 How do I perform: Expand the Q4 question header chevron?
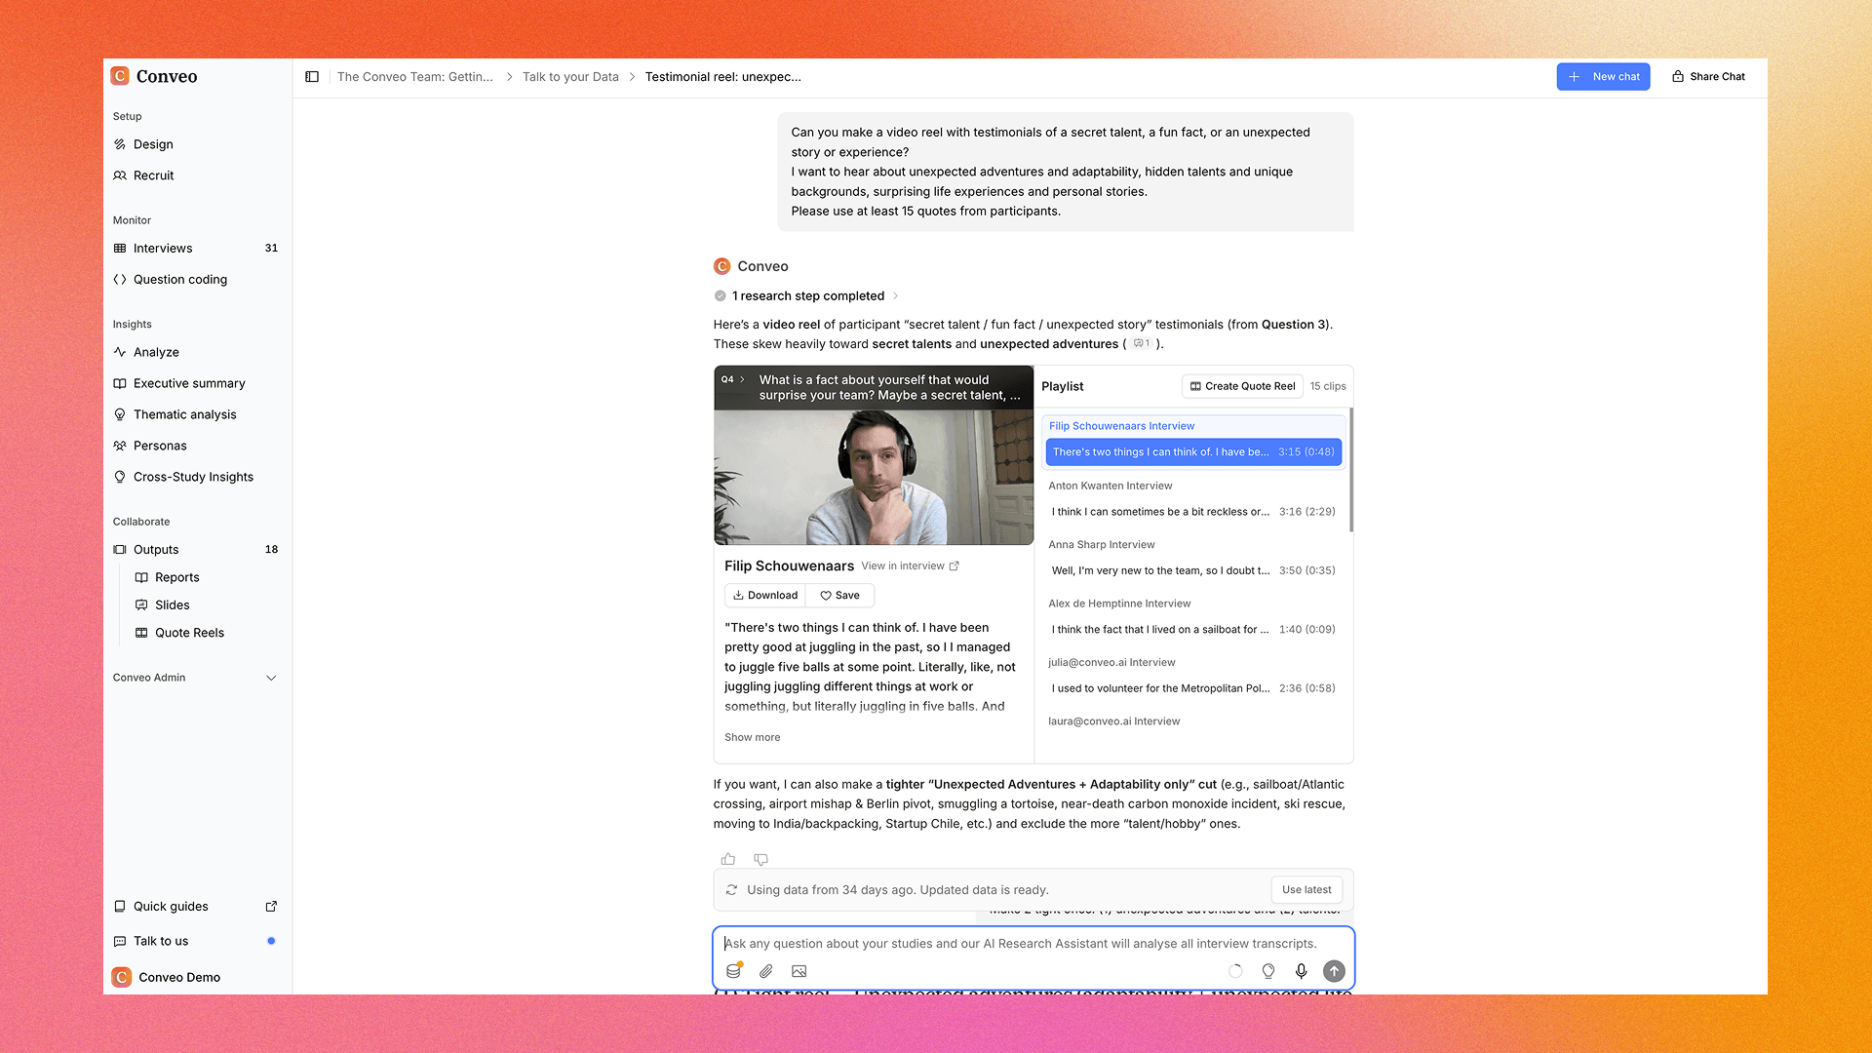[742, 379]
